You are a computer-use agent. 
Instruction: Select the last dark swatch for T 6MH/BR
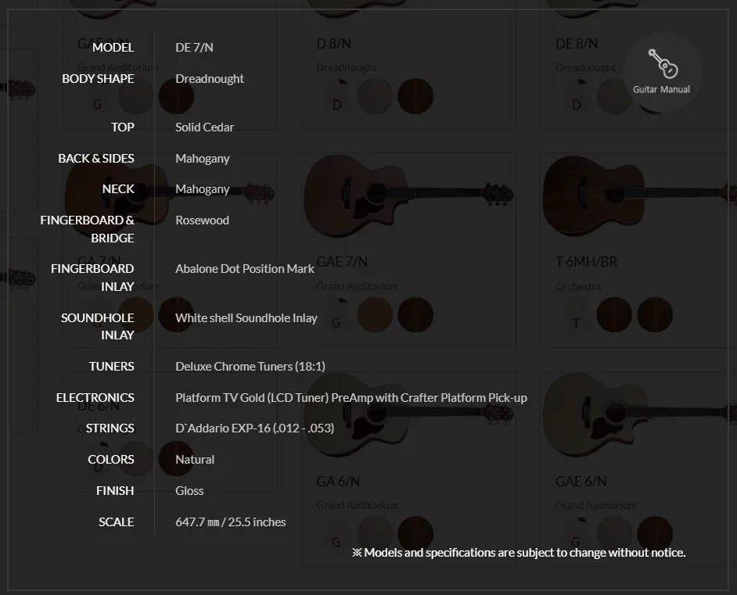click(655, 314)
